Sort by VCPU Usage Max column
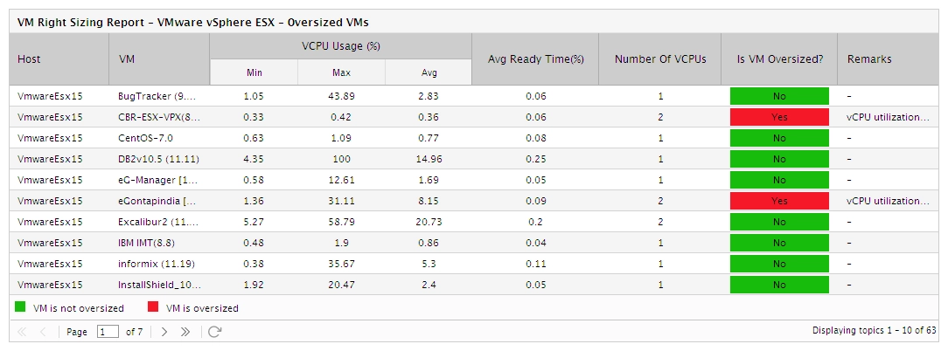The image size is (948, 351). (x=342, y=73)
